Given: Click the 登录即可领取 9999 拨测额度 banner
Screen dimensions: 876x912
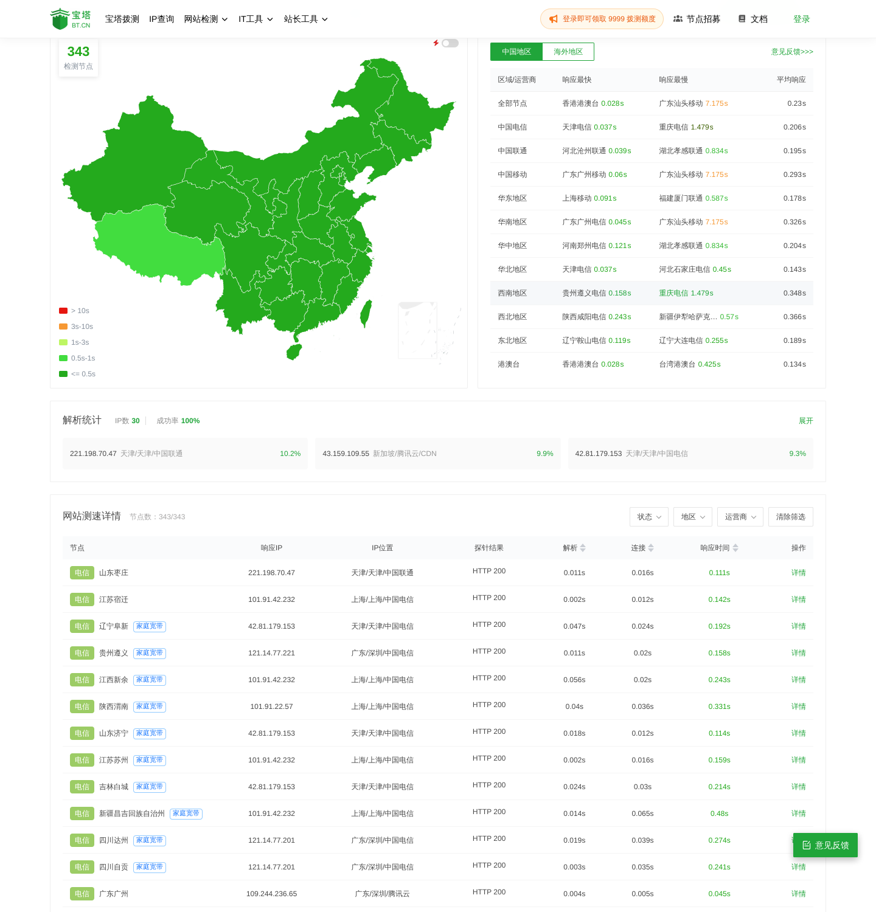Looking at the screenshot, I should [602, 19].
